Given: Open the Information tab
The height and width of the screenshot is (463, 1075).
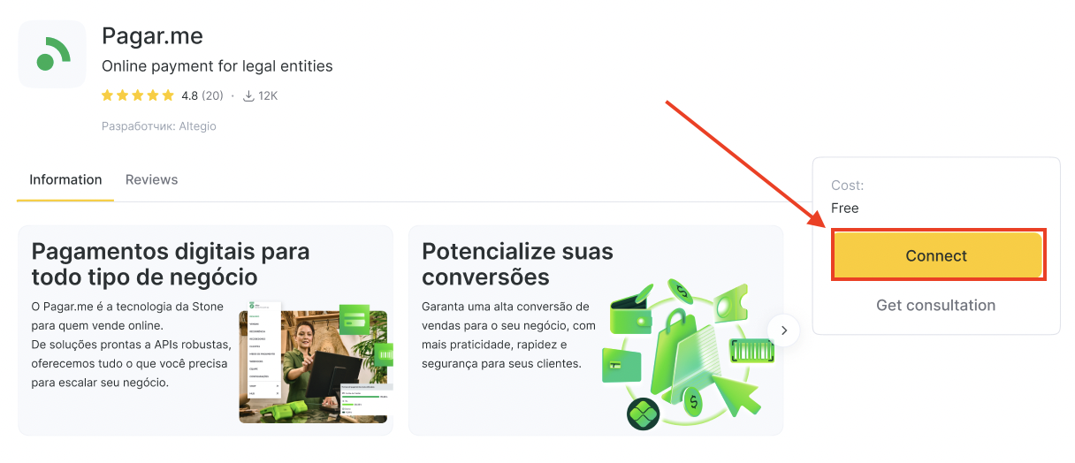Looking at the screenshot, I should click(x=65, y=179).
